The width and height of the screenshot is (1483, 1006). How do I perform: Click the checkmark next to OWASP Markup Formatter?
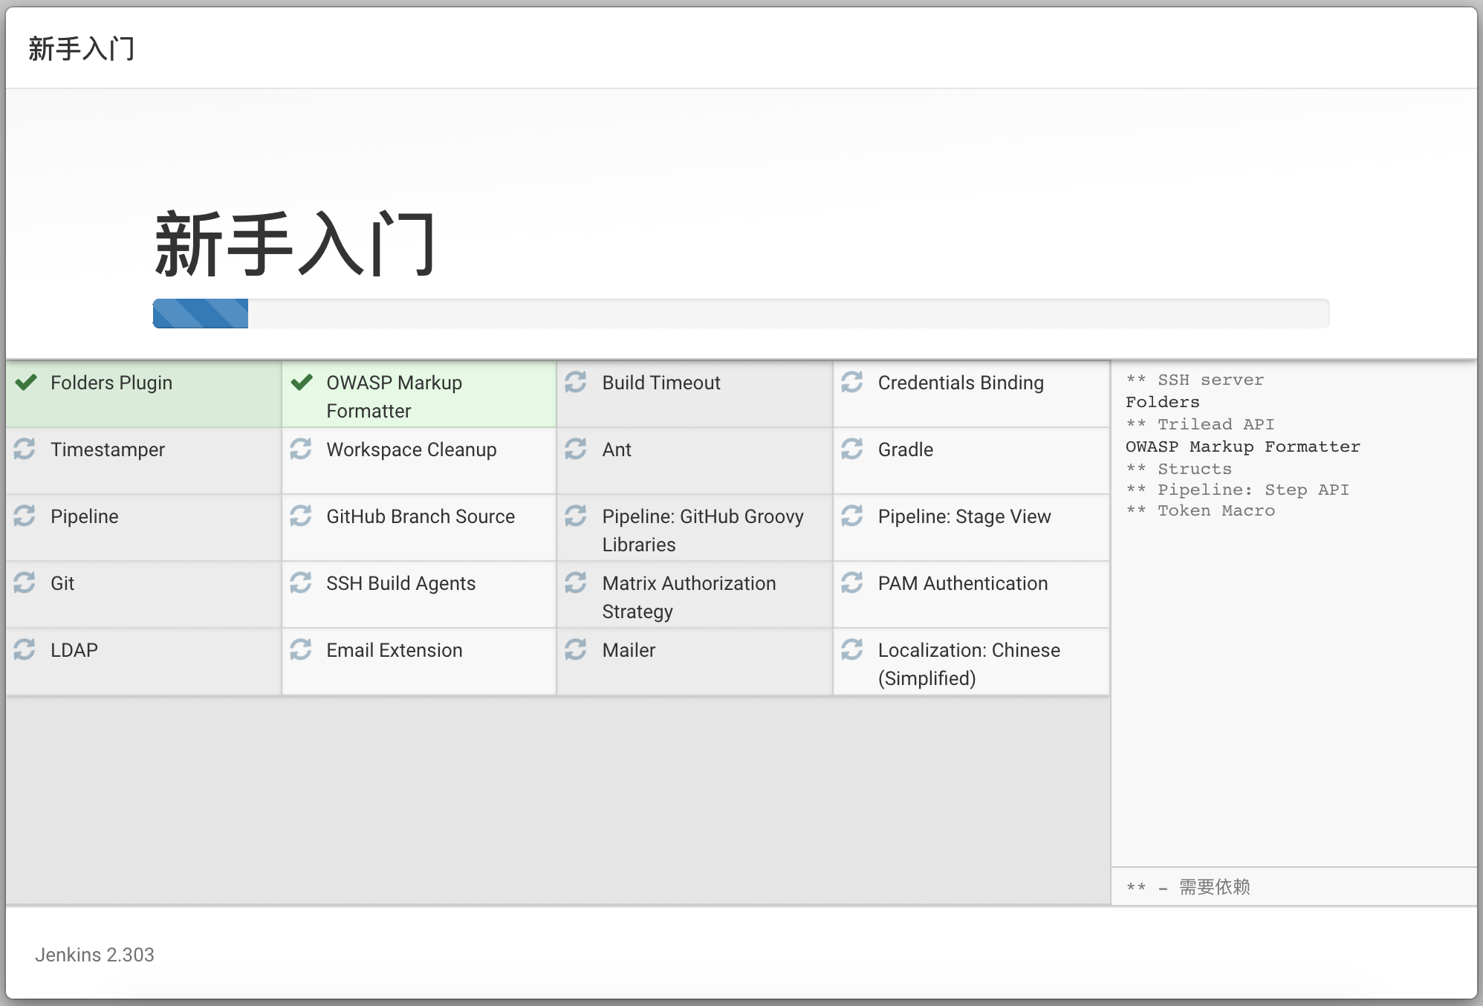[302, 383]
